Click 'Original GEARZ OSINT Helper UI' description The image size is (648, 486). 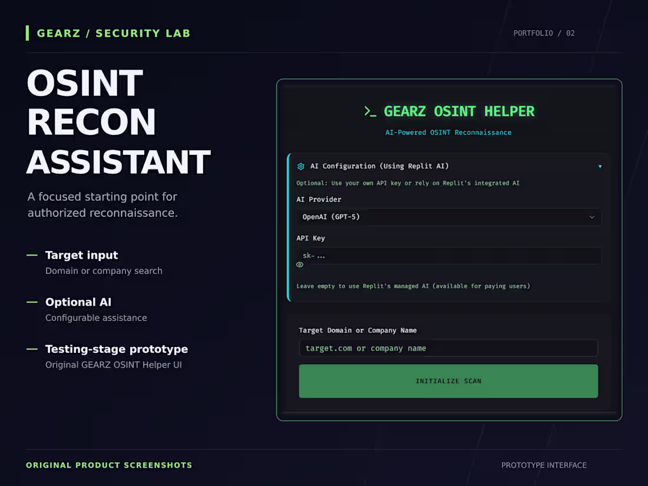pos(114,365)
